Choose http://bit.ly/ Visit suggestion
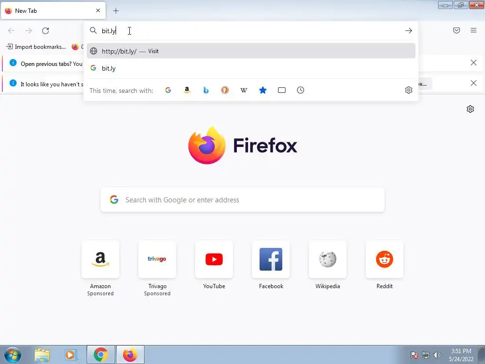The width and height of the screenshot is (485, 364). click(x=251, y=51)
